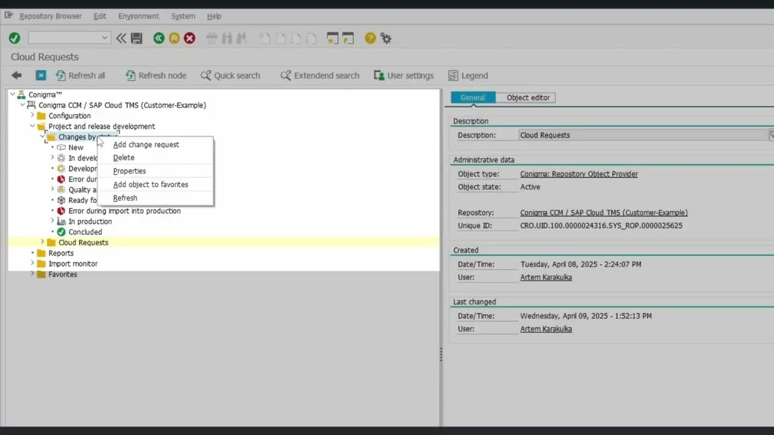
Task: Click the Find binoculars icon
Action: click(227, 38)
